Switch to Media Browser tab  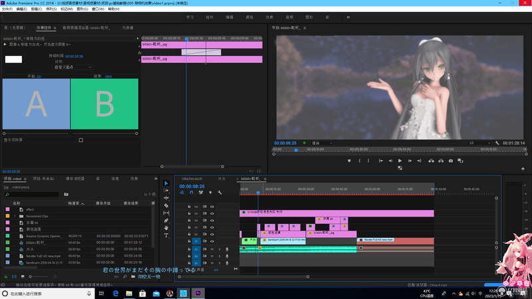[x=75, y=179]
